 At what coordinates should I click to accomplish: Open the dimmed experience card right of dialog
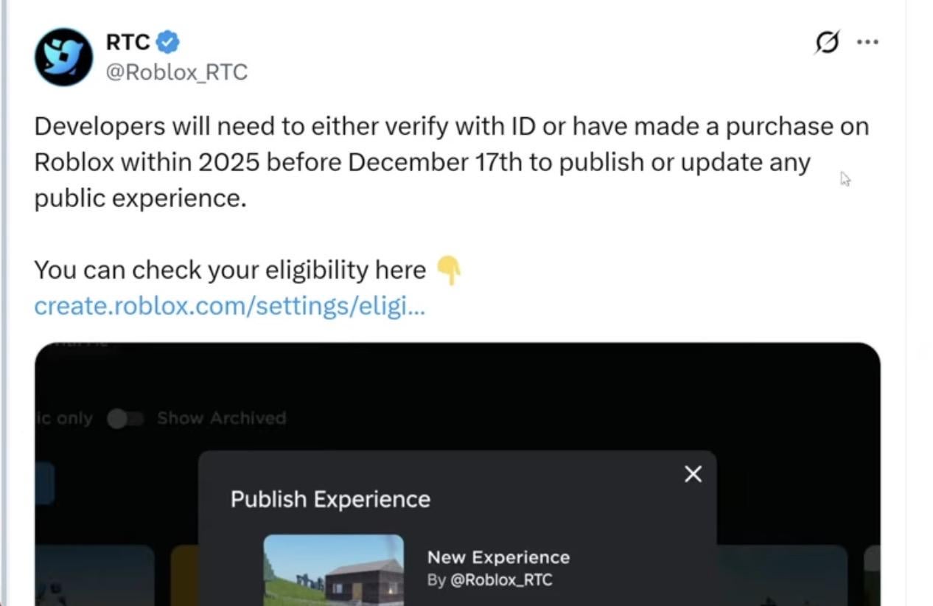[781, 575]
